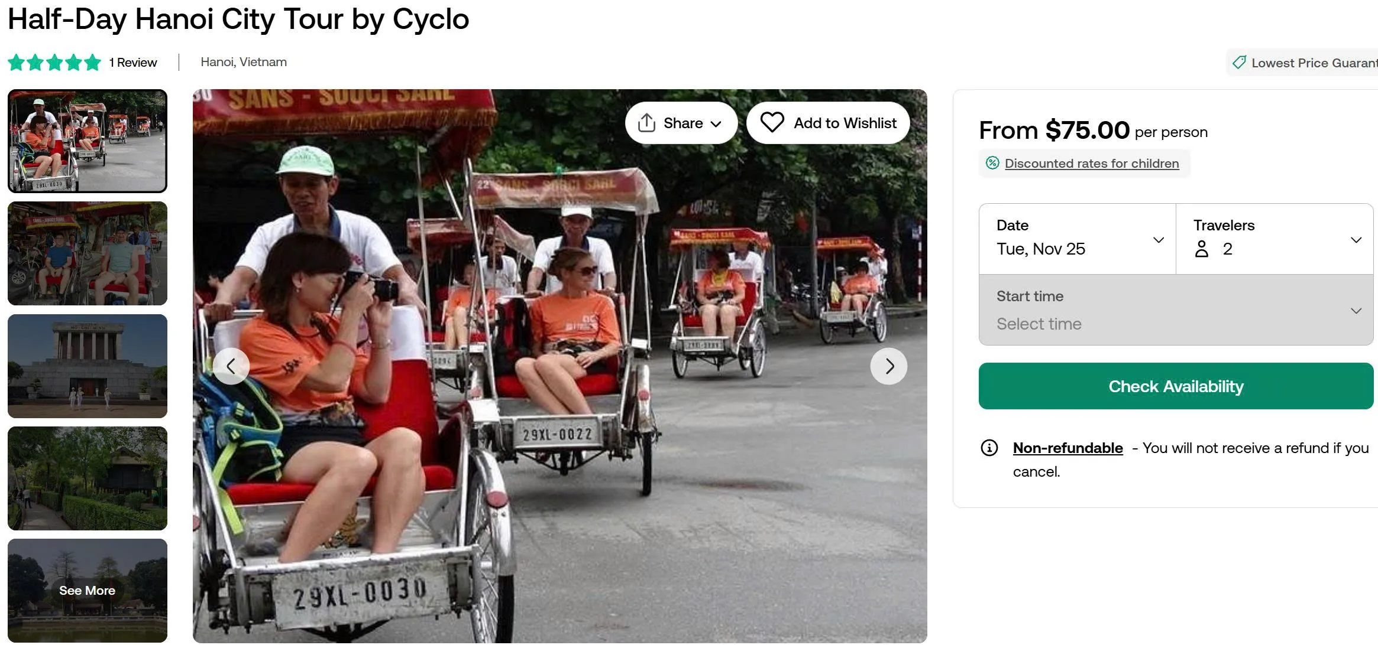Screen dimensions: 1378x645
Task: Click the info icon next to Non-refundable
Action: [x=988, y=448]
